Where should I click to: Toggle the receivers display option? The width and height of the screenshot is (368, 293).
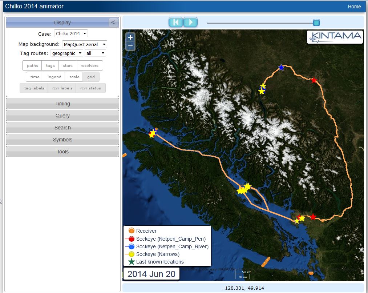[89, 66]
